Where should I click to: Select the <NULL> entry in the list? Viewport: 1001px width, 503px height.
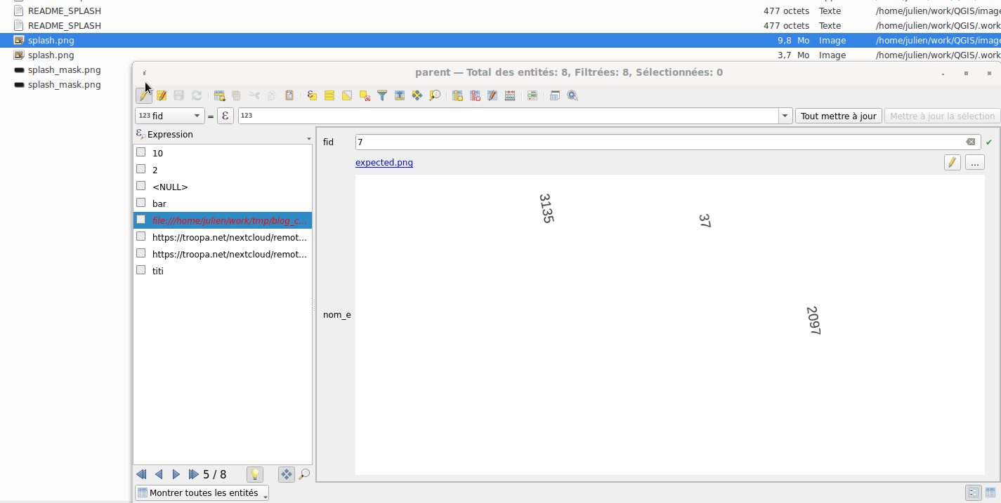pyautogui.click(x=170, y=187)
